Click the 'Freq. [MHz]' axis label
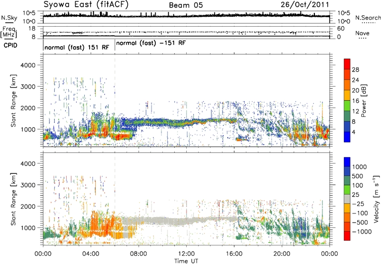This screenshot has width=381, height=264. click(9, 32)
